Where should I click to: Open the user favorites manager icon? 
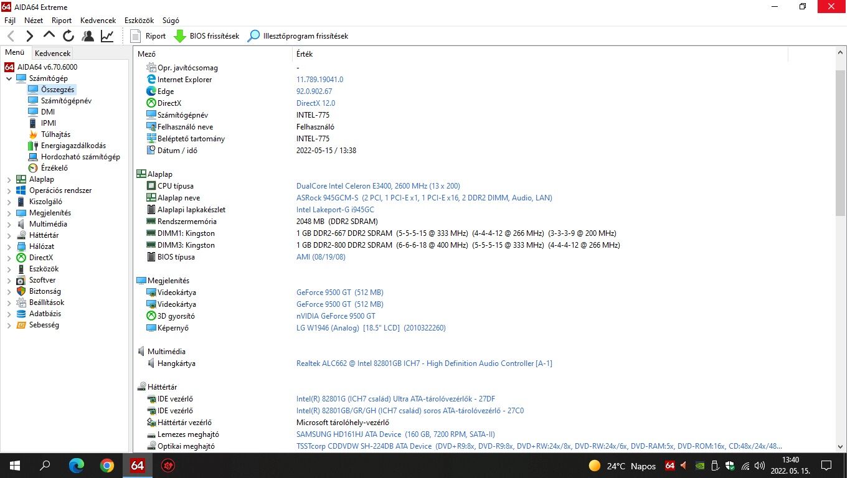(88, 36)
